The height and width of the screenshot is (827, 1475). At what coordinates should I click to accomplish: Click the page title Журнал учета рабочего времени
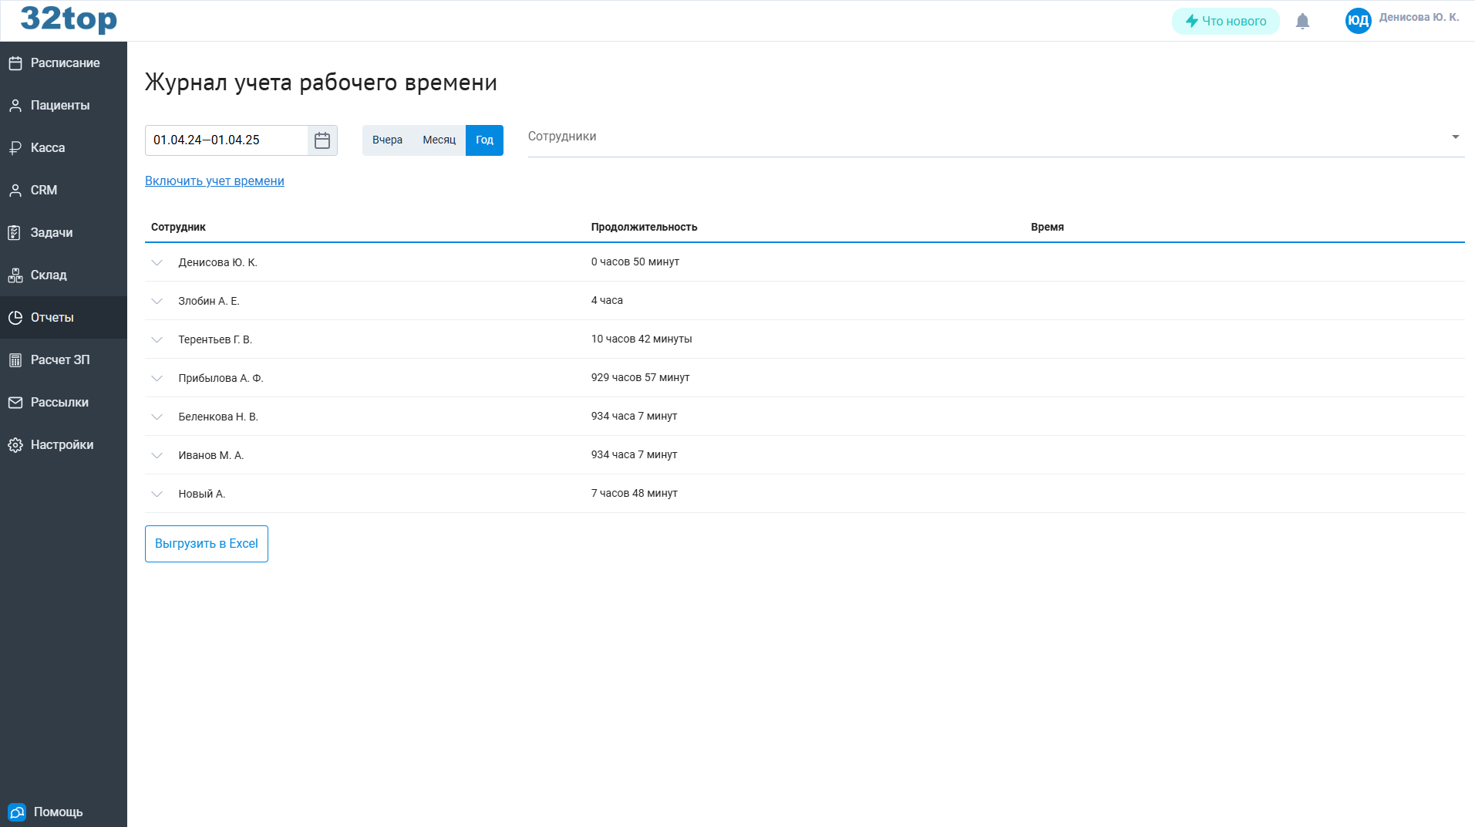point(321,83)
